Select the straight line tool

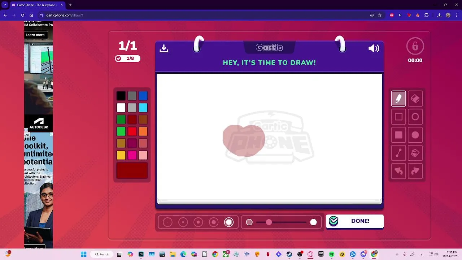click(x=398, y=153)
